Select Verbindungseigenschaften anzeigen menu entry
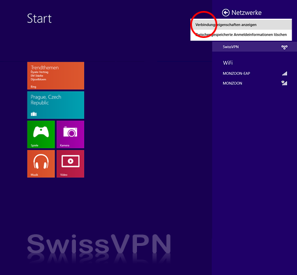This screenshot has width=297, height=275. point(241,25)
